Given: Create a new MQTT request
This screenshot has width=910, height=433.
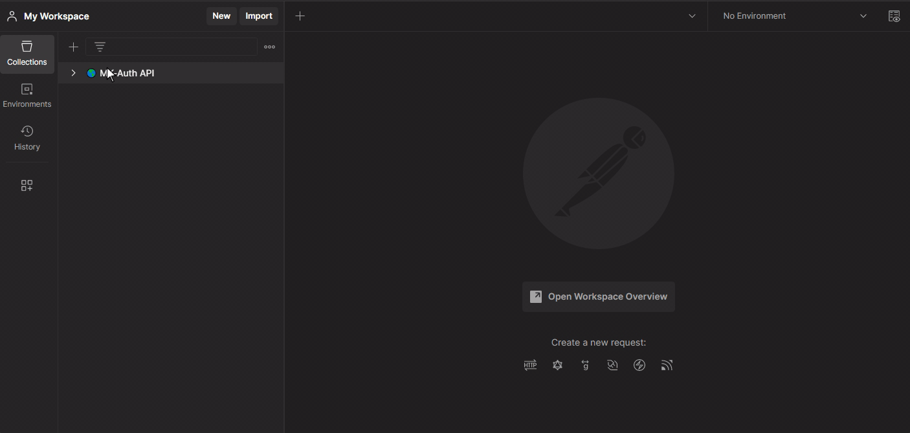Looking at the screenshot, I should (667, 366).
